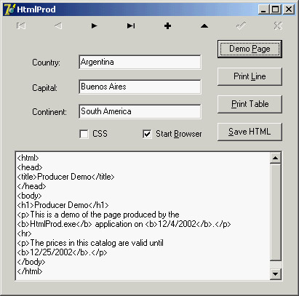Image resolution: width=299 pixels, height=296 pixels.
Task: Click the line containing 'HtmlProd.exe'
Action: click(124, 224)
